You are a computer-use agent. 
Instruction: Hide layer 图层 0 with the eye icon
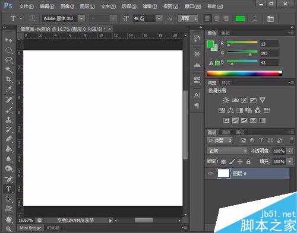pyautogui.click(x=211, y=173)
